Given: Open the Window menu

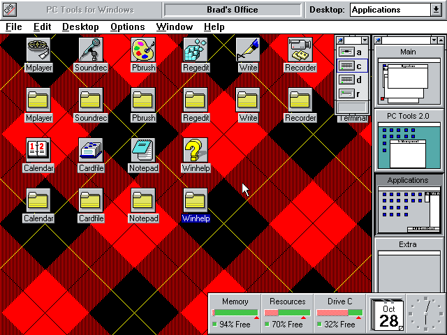Looking at the screenshot, I should point(174,27).
